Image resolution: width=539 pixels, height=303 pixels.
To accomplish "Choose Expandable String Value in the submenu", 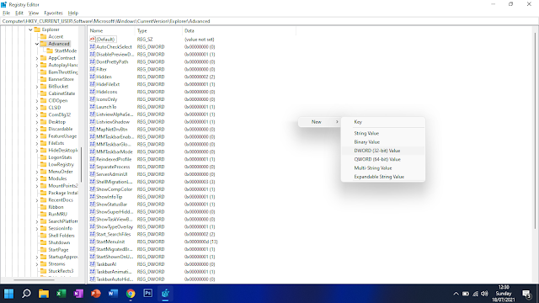I will (x=383, y=177).
